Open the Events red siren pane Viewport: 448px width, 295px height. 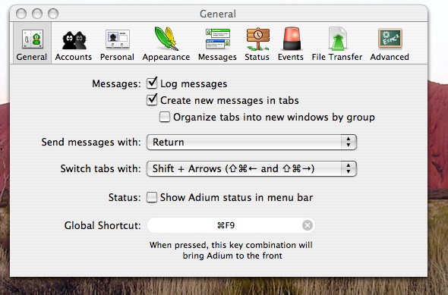tap(291, 44)
